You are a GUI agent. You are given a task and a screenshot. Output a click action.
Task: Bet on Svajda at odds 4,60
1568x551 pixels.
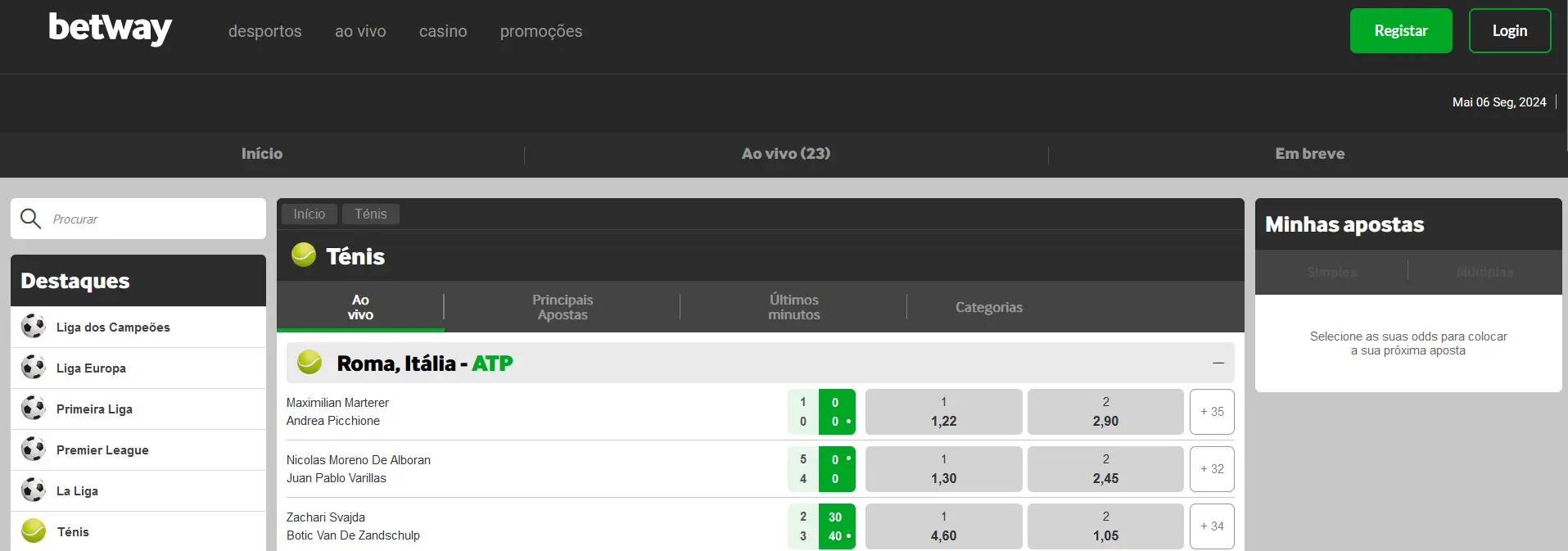pos(943,526)
